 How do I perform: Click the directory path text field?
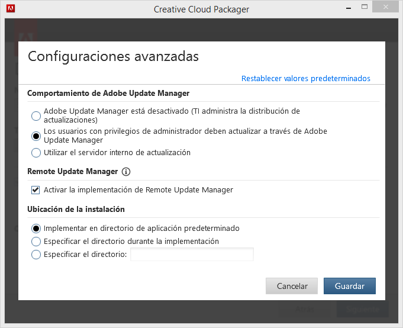192,255
